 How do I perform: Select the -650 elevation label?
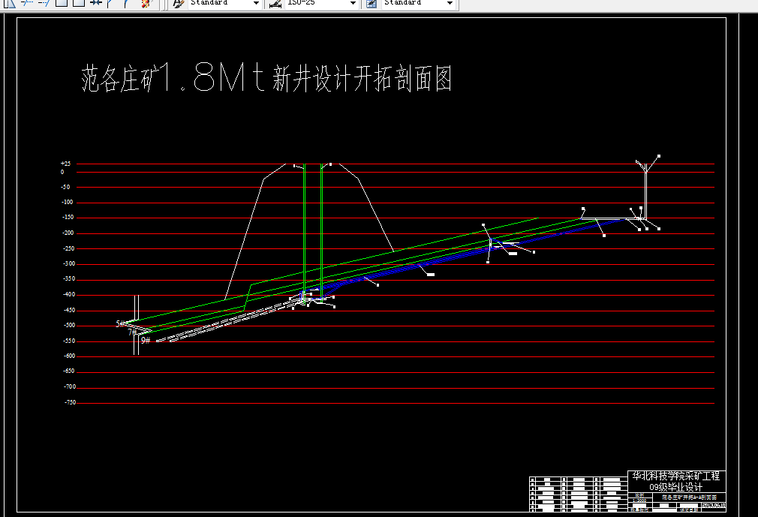click(x=69, y=371)
